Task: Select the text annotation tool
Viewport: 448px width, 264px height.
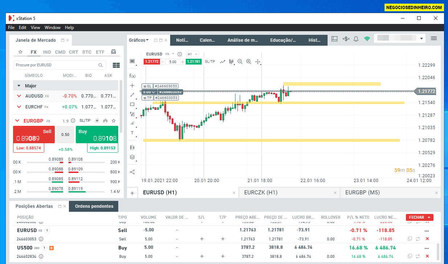Action: [x=132, y=132]
